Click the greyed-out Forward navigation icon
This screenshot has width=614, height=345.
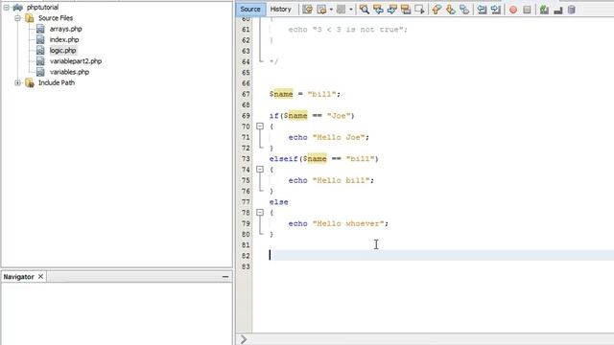click(342, 10)
